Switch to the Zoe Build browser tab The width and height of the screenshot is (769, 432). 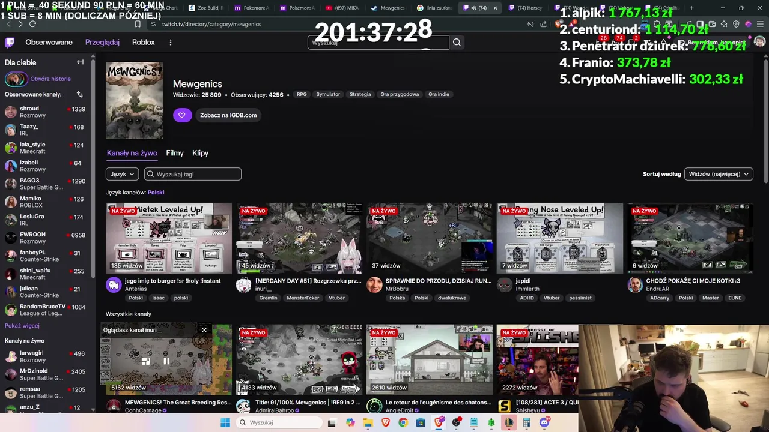tap(206, 8)
